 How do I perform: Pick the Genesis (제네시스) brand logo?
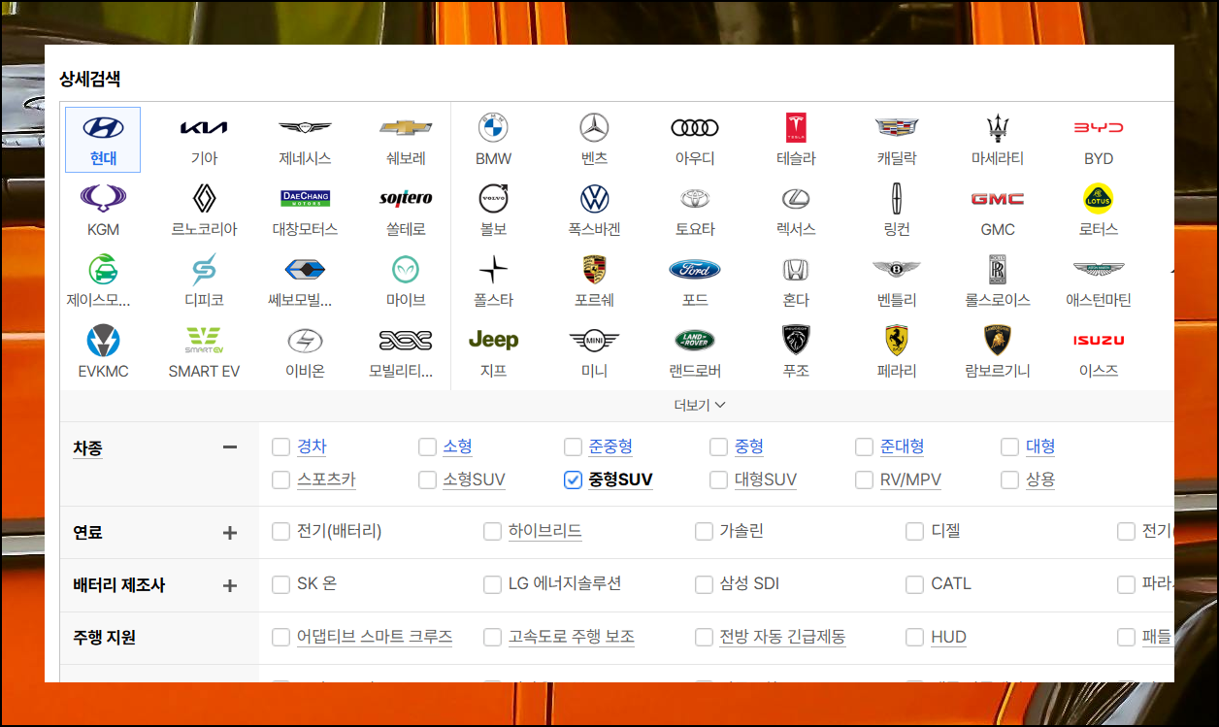coord(305,128)
